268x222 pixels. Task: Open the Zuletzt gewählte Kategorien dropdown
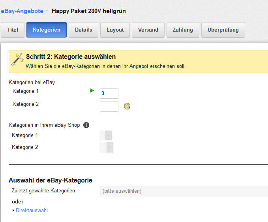click(x=184, y=191)
